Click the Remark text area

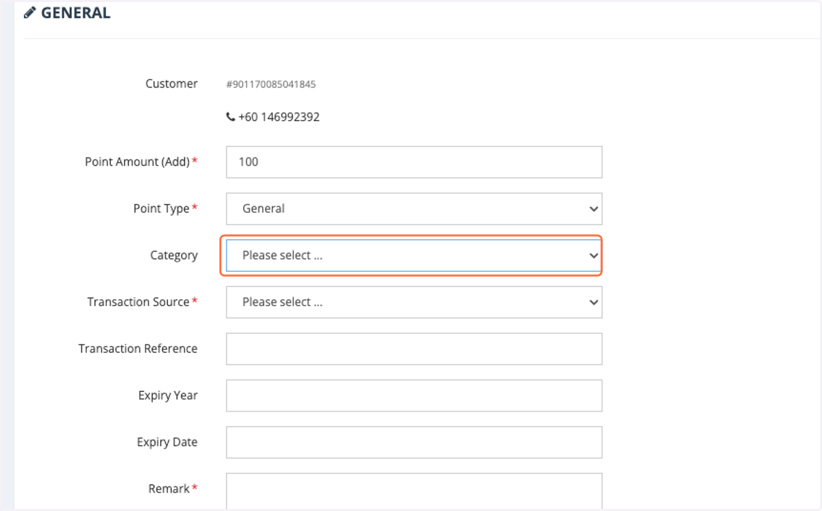click(414, 491)
